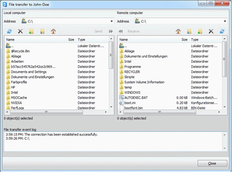Click the local '..' parent directory icon
Viewport: 232px width, 172px height.
pyautogui.click(x=8, y=46)
